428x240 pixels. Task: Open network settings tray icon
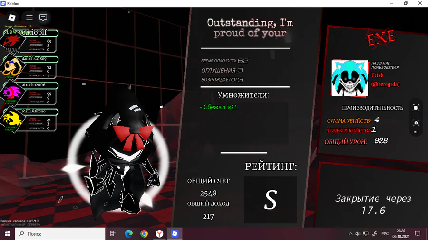[x=366, y=234]
